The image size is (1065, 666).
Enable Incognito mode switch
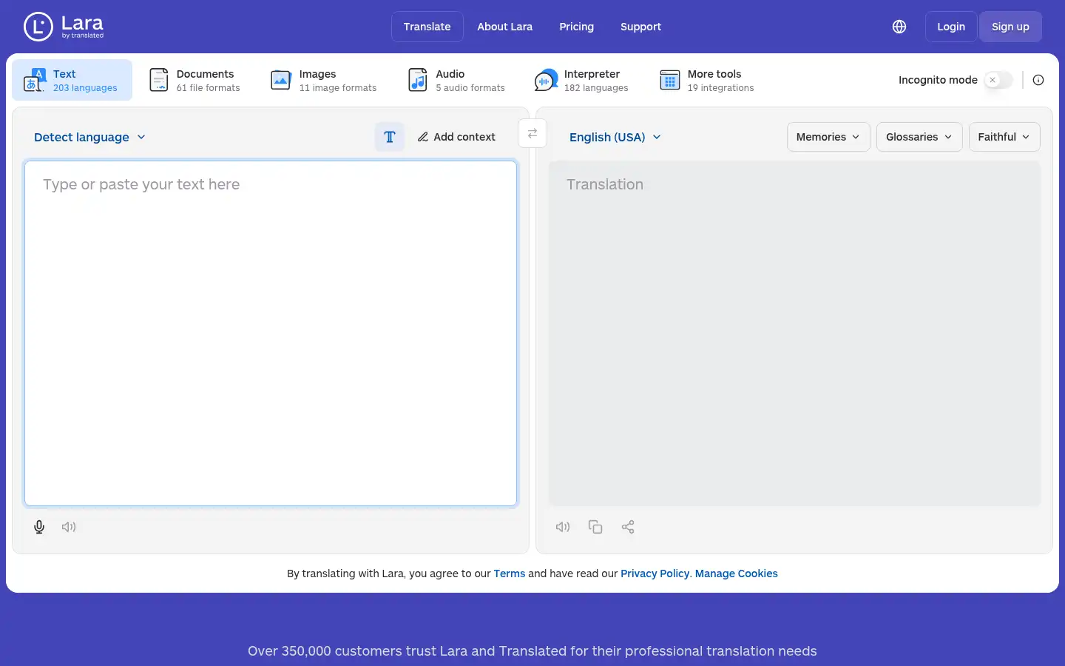998,80
